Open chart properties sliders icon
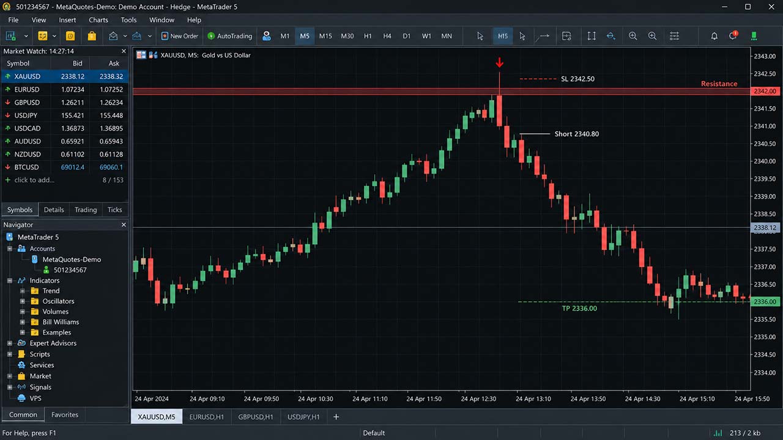Viewport: 783px width, 440px height. click(674, 36)
